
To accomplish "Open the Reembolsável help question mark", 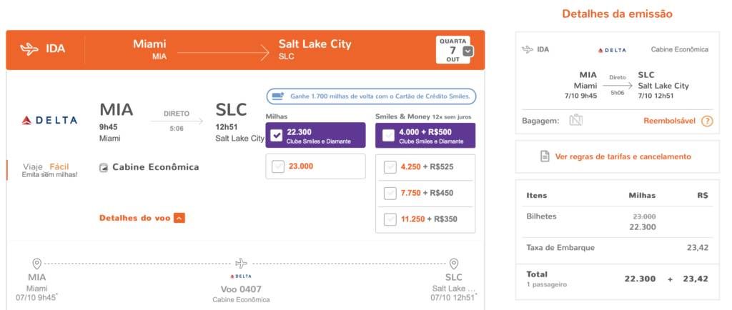I will point(707,121).
